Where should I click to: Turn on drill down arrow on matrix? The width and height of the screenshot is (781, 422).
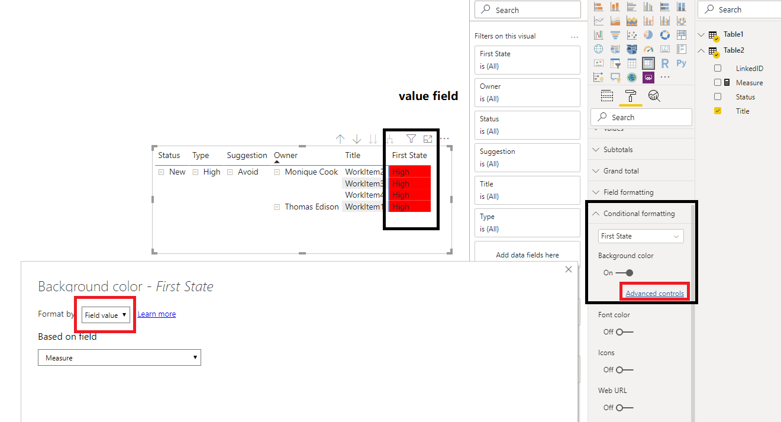(357, 139)
